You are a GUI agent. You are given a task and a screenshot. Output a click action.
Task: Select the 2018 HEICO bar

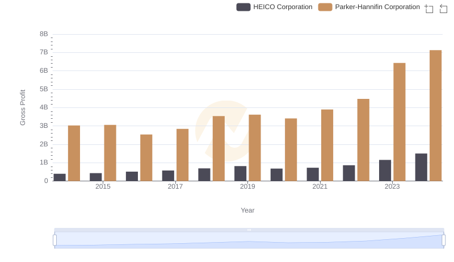204,175
